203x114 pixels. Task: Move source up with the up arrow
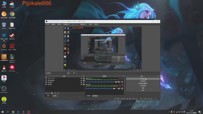coord(55,93)
